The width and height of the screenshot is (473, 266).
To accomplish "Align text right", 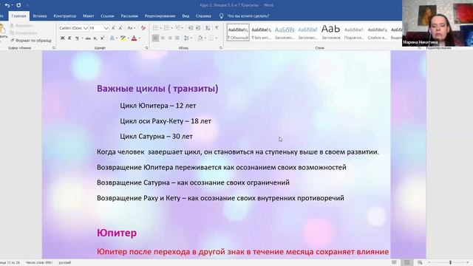I will pos(170,38).
